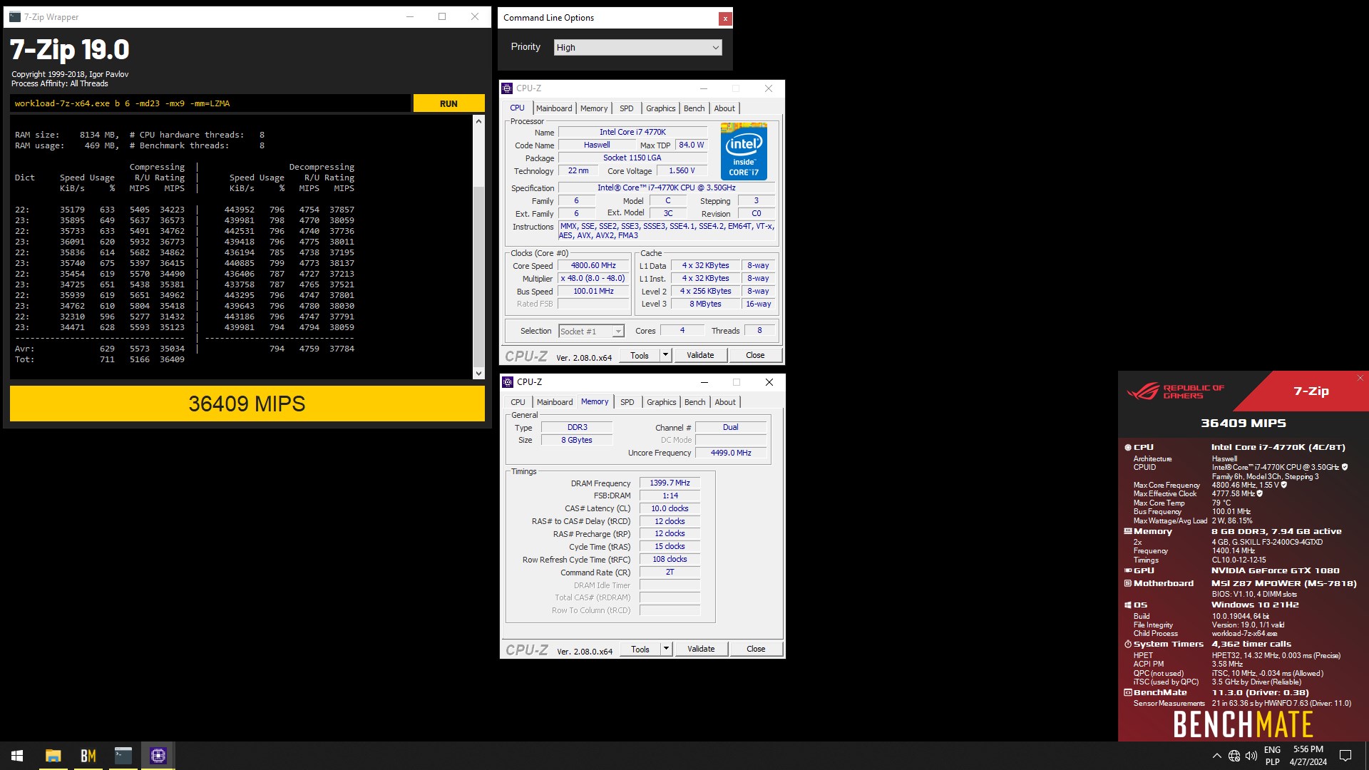Open About tab in lower CPU-Z window

[x=725, y=402]
